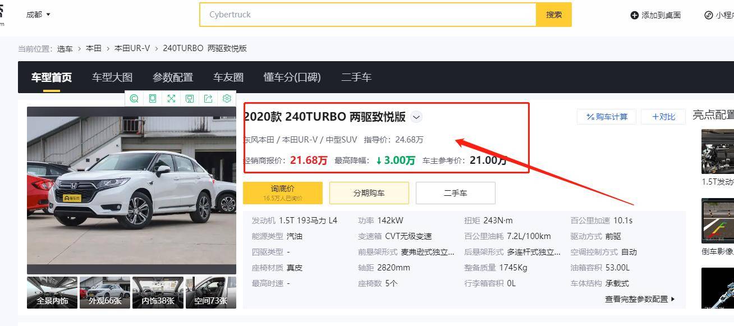Click the 功率 142kW spec
Viewport: 734px width, 326px height.
[x=380, y=221]
